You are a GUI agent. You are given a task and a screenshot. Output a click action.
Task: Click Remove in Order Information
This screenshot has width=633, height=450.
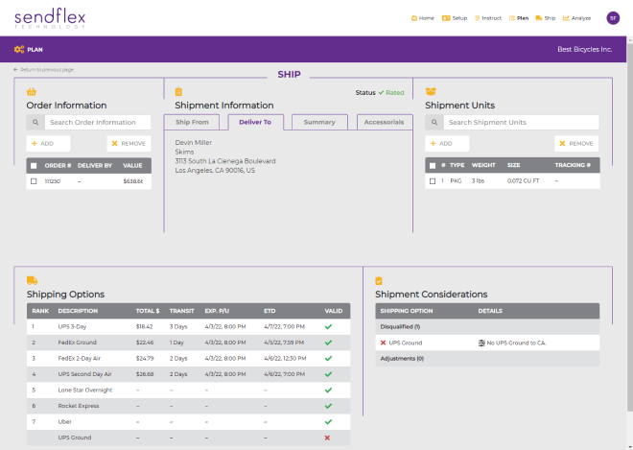pos(129,143)
